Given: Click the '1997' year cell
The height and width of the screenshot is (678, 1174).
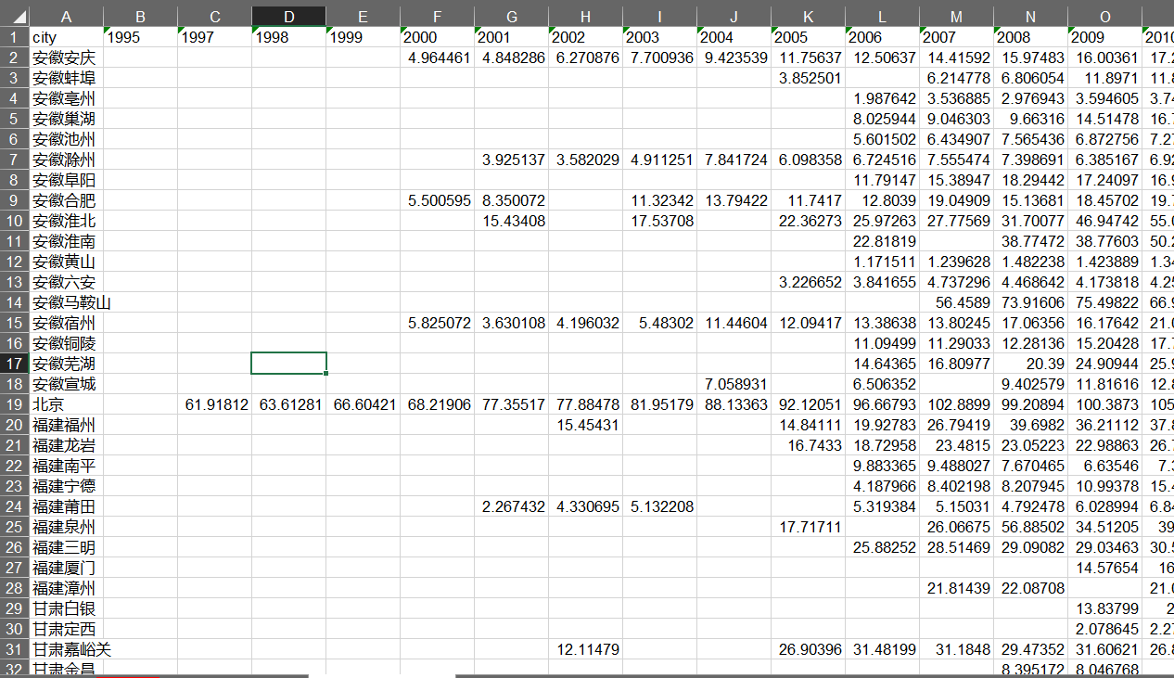Looking at the screenshot, I should (x=214, y=37).
